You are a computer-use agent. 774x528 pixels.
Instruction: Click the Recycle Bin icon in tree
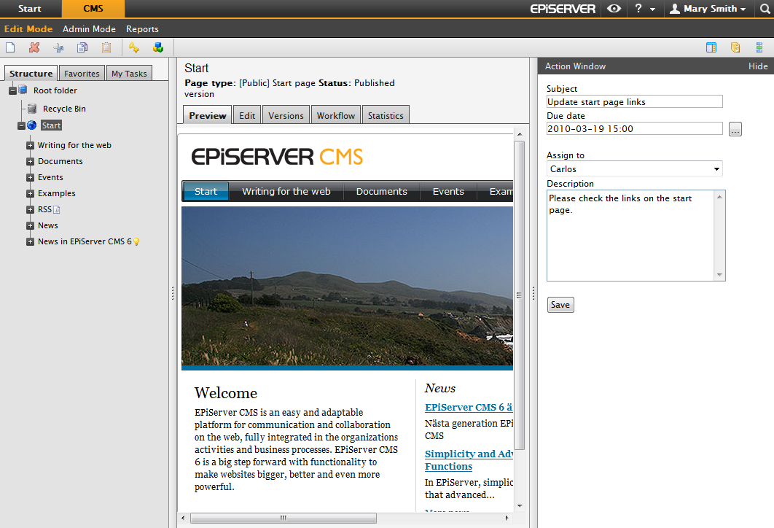[x=32, y=108]
